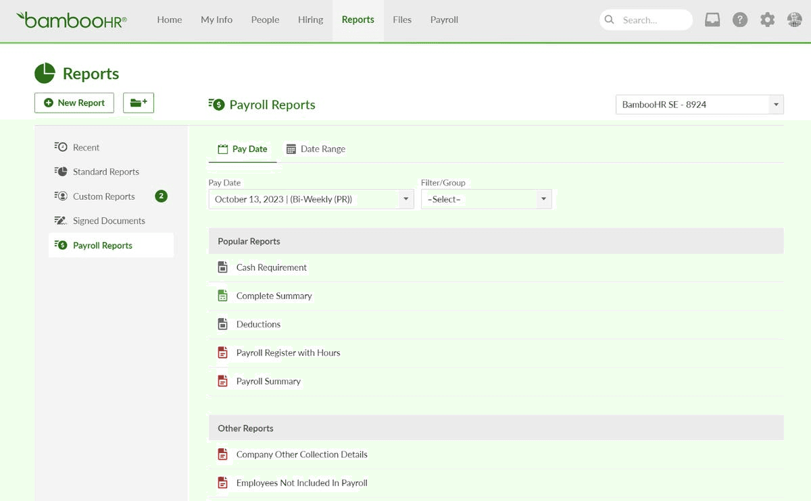Open the settings gear icon
811x501 pixels.
[x=768, y=20]
